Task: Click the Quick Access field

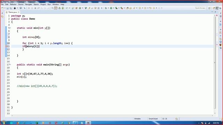Action: pyautogui.click(x=200, y=8)
